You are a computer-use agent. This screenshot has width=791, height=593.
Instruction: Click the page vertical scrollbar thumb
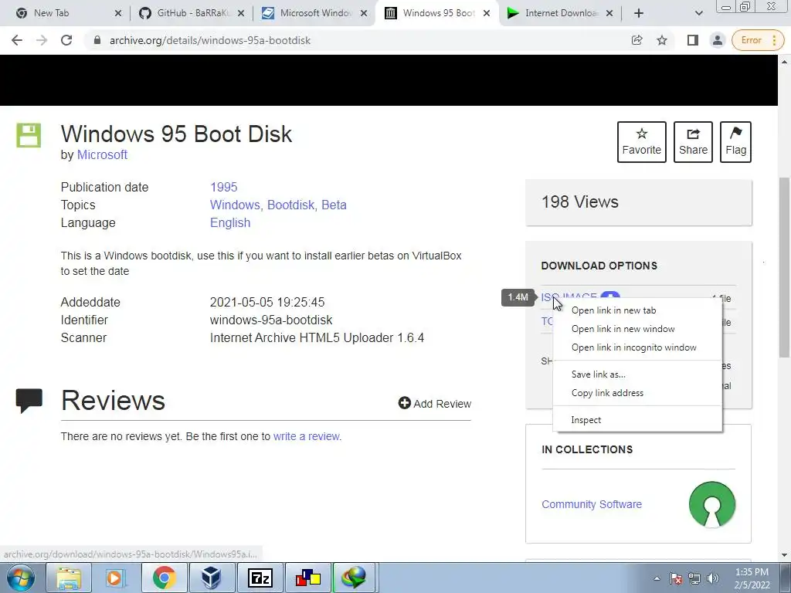pyautogui.click(x=785, y=267)
